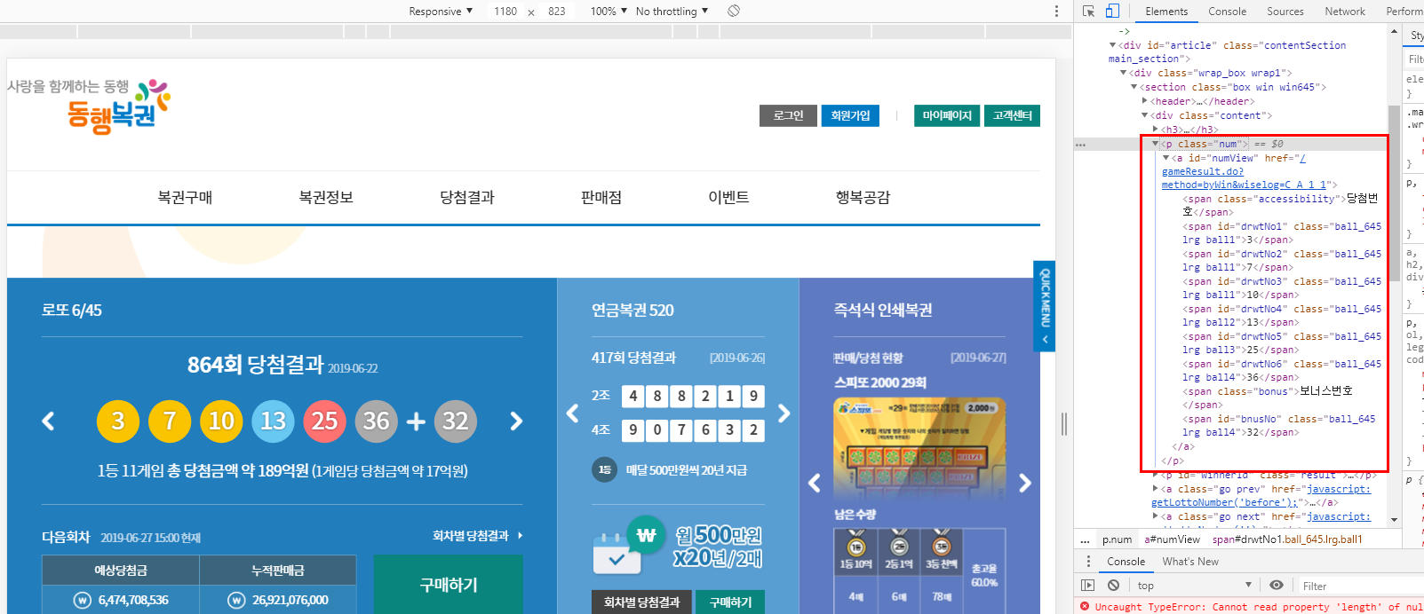Switch to the Elements tab
The height and width of the screenshot is (614, 1424).
pyautogui.click(x=1166, y=12)
